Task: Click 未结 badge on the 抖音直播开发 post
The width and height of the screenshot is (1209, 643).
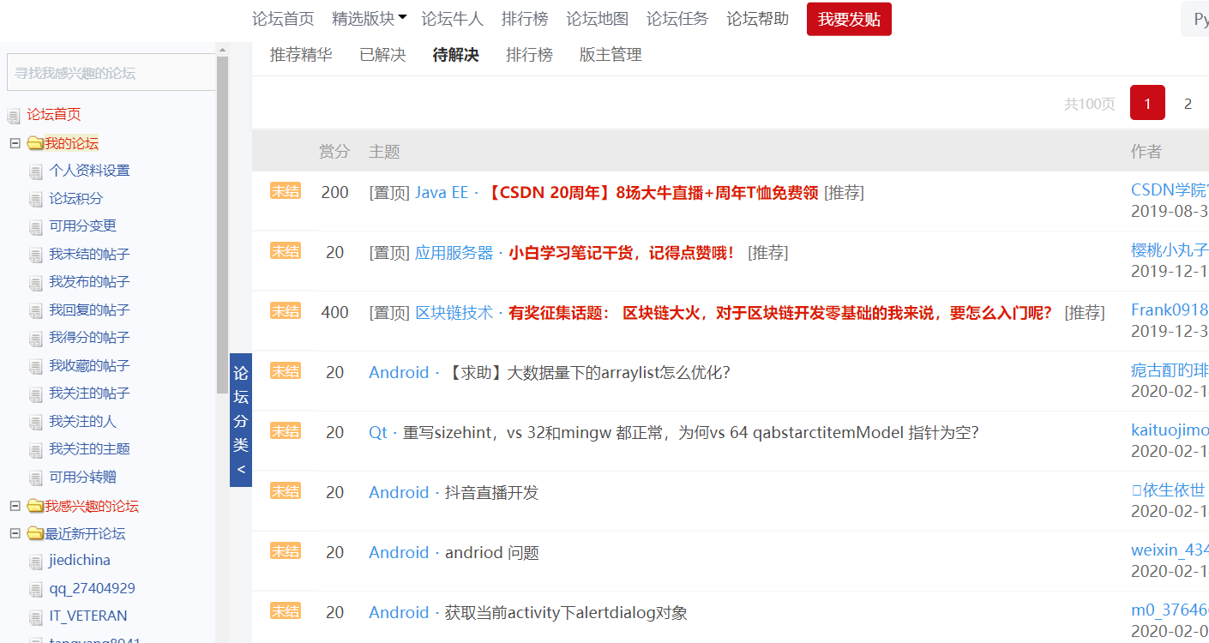Action: coord(286,490)
